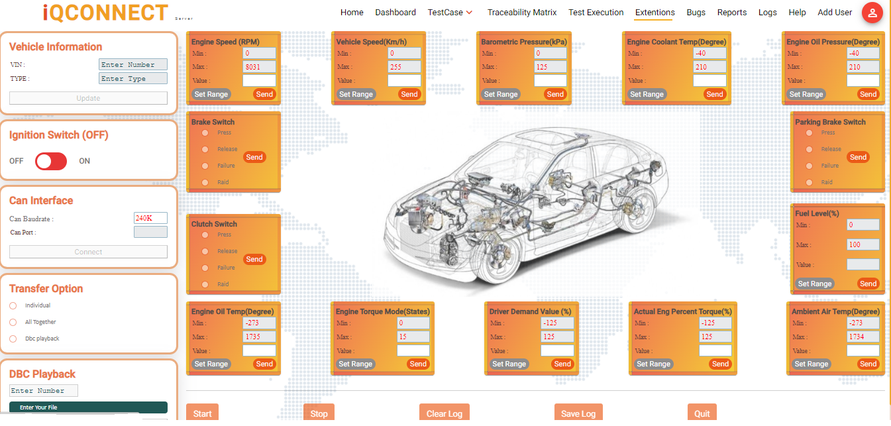891x426 pixels.
Task: Click Update in Vehicle Information
Action: click(88, 97)
